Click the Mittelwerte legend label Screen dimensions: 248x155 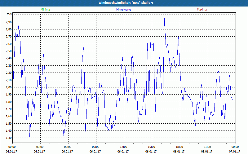click(123, 10)
